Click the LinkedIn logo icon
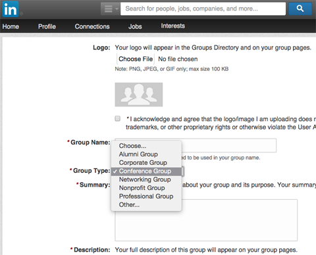 [11, 9]
